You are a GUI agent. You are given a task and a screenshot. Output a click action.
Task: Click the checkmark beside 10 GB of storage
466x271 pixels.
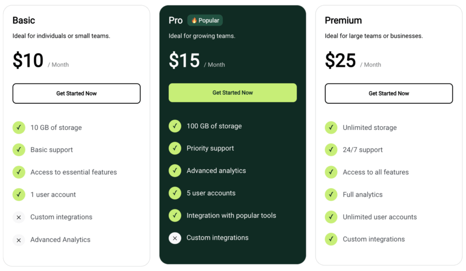pos(19,128)
